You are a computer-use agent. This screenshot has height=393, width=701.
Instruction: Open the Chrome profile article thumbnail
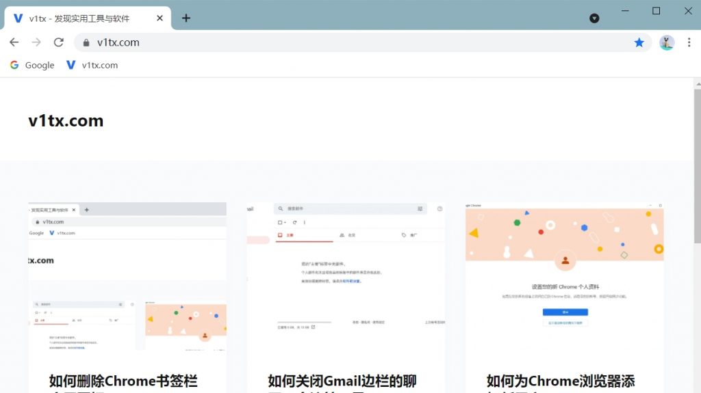coord(565,276)
